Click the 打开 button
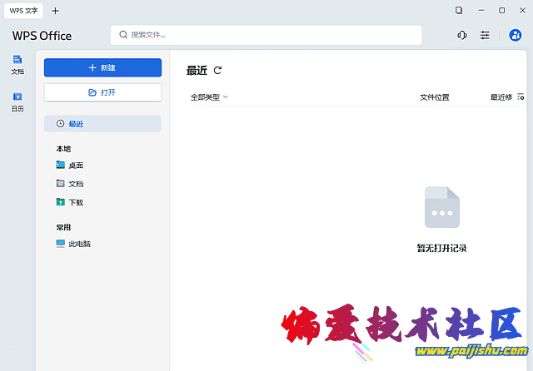 click(102, 92)
